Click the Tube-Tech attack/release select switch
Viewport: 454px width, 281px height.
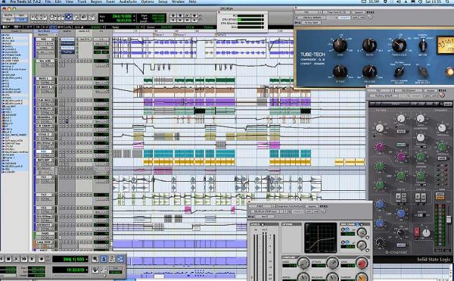pos(399,73)
